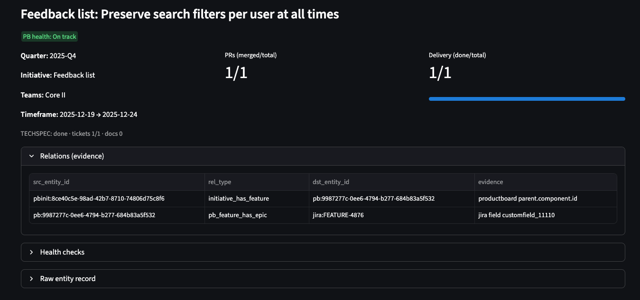Expand the Raw entity record section

click(67, 279)
